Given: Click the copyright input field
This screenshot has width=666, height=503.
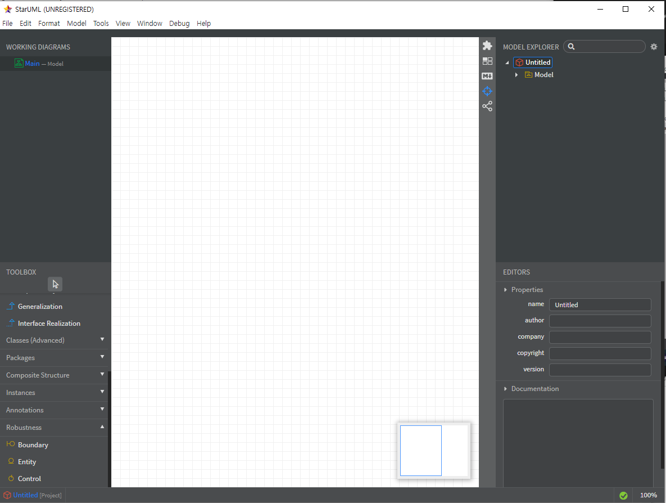Looking at the screenshot, I should [600, 354].
